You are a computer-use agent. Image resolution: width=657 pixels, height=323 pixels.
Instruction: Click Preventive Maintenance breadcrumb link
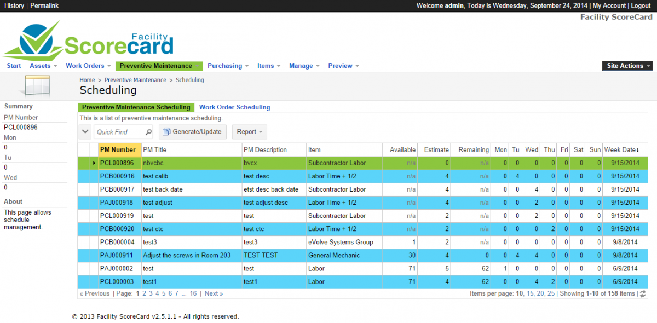[x=135, y=80]
